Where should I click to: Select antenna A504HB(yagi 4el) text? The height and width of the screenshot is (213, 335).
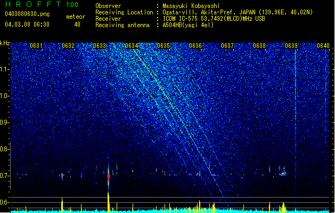click(188, 25)
